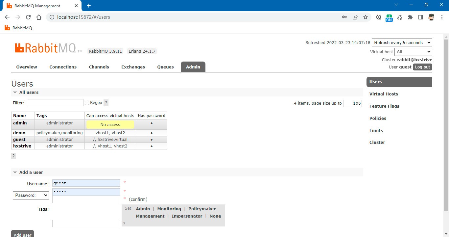The width and height of the screenshot is (449, 237).
Task: Click the Tags text field
Action: (86, 224)
